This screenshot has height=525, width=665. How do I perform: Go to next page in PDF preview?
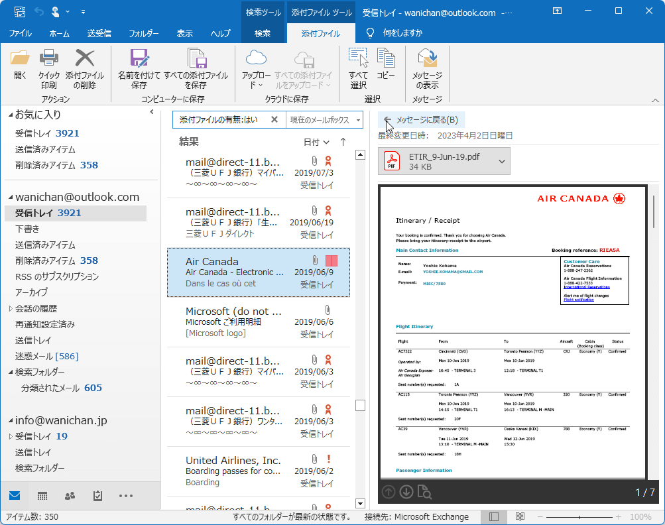(406, 492)
